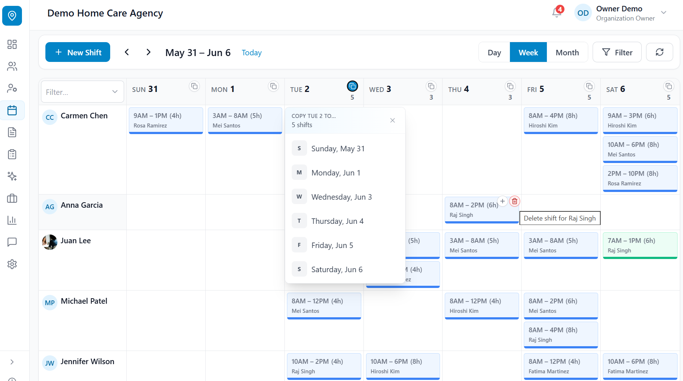Select the Anna Garcia row name
The height and width of the screenshot is (381, 683).
tap(82, 205)
